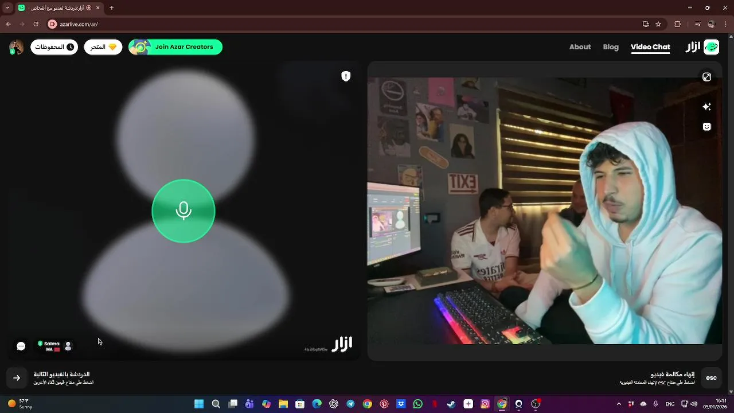Open Instagram from the taskbar

click(x=485, y=404)
